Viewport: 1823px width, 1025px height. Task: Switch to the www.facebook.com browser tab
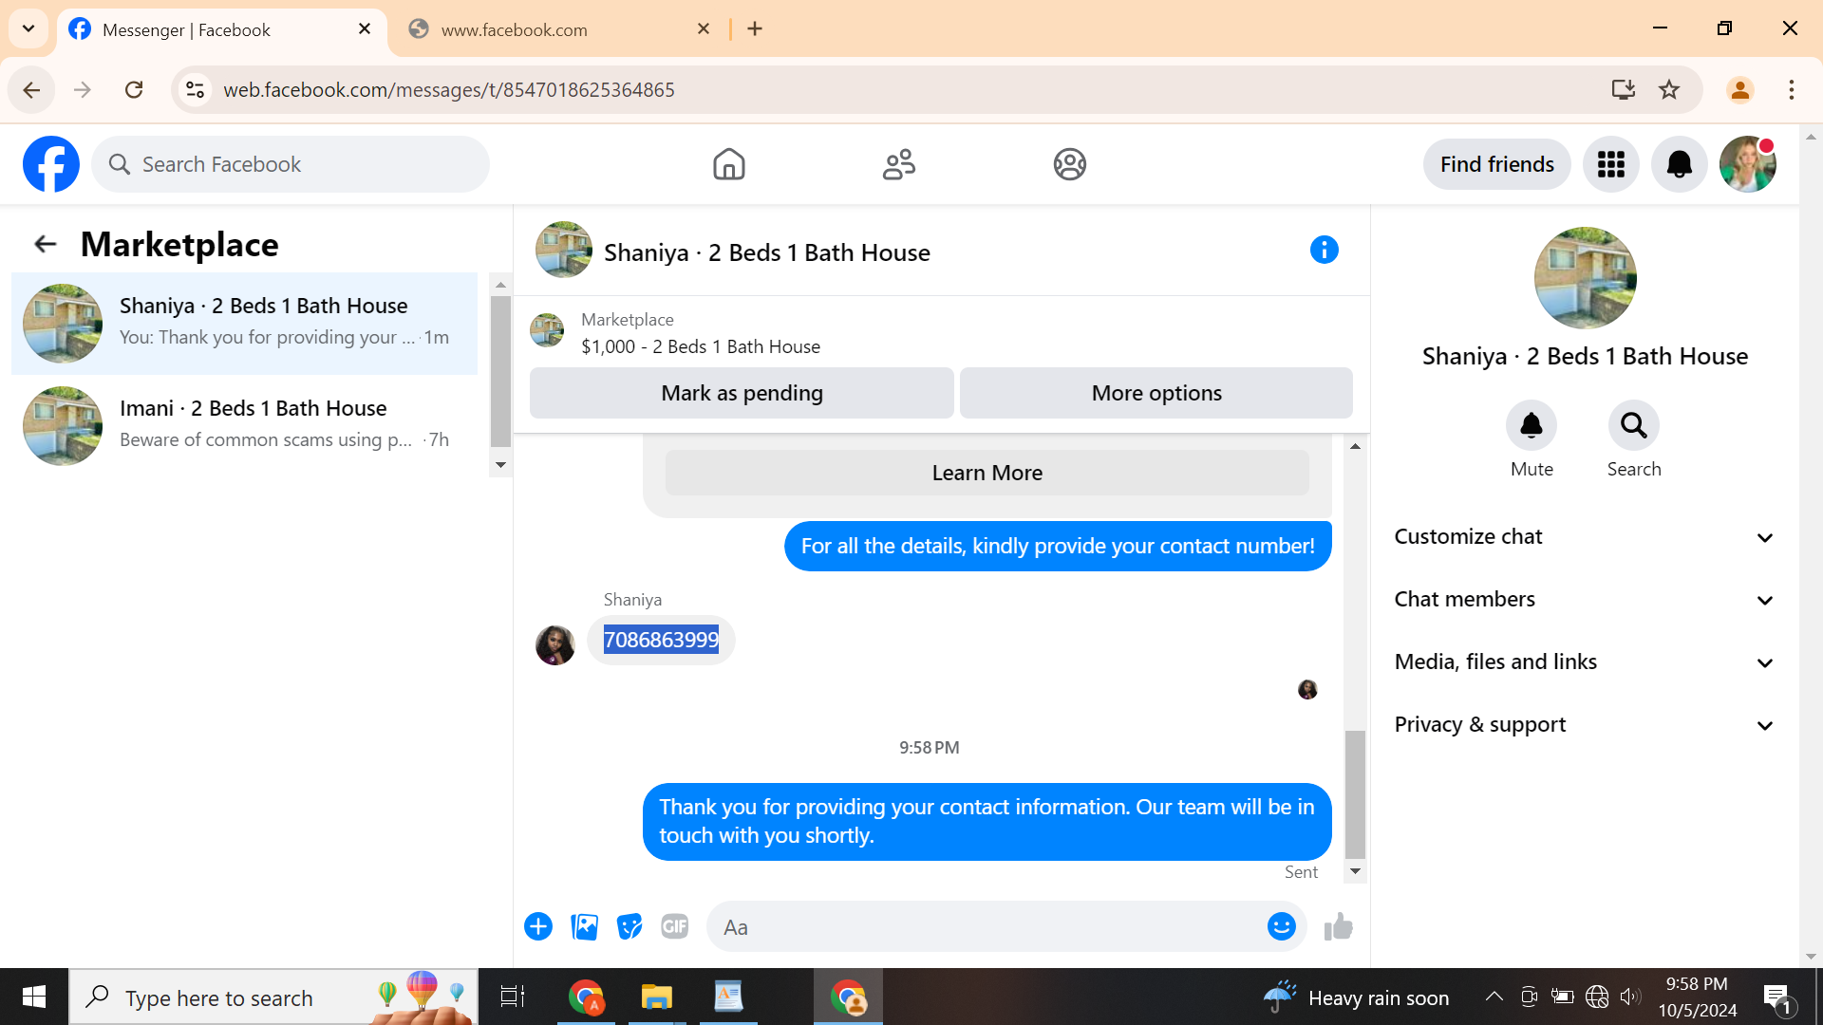pos(514,29)
